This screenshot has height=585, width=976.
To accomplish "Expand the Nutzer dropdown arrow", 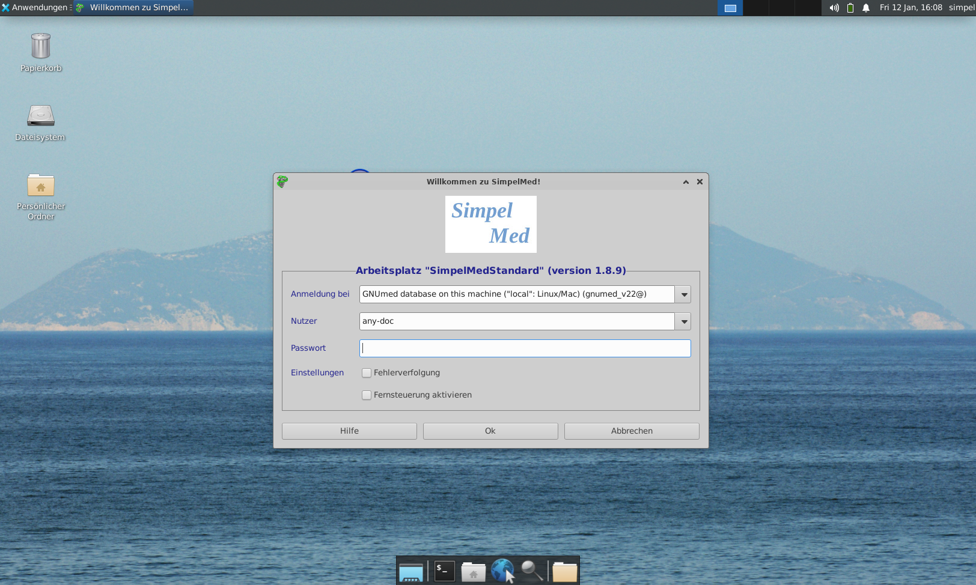I will [x=683, y=321].
